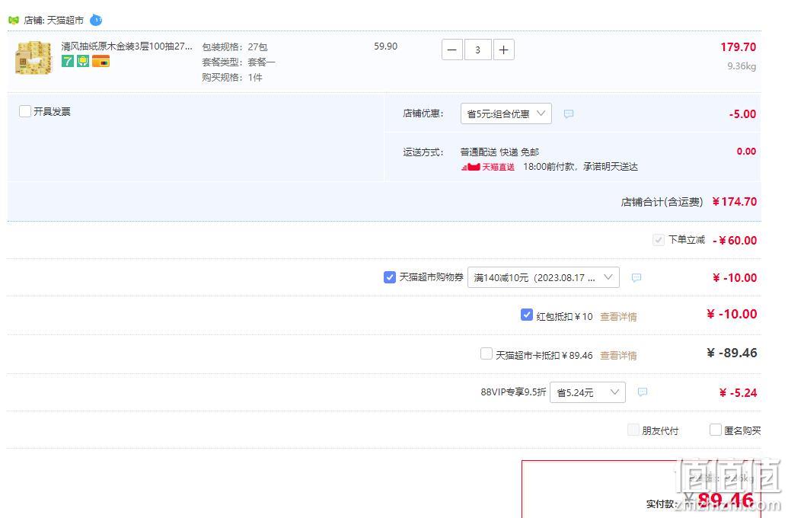788x518 pixels.
Task: Click the shipping fee 0.00
Action: point(746,152)
